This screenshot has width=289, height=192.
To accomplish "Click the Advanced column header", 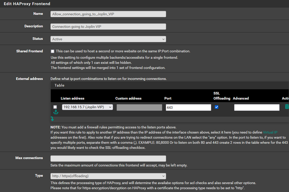I will click(241, 98).
